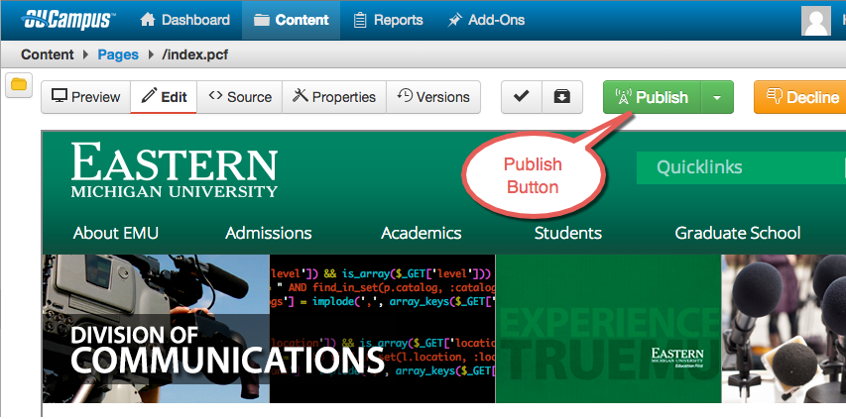Click the Quicklinks field

(x=739, y=167)
